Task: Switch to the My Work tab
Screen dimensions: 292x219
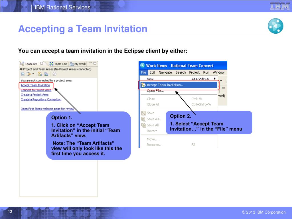Action: point(78,64)
